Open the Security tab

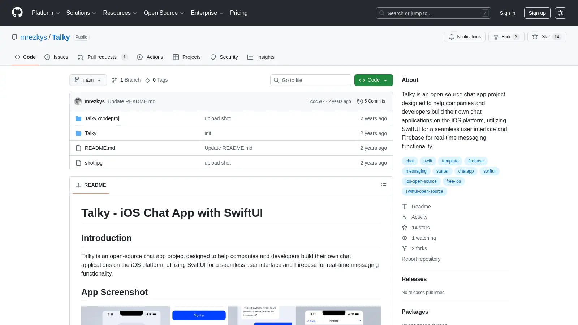224,57
